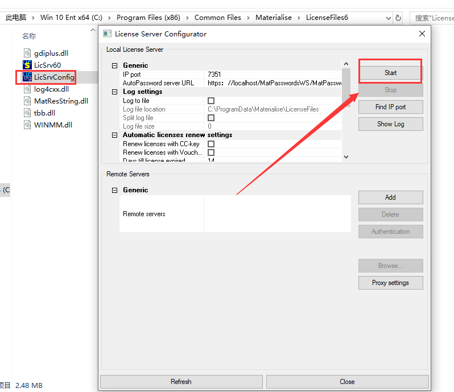This screenshot has width=454, height=392.
Task: Click the column sort chevron above 名称
Action: pos(93,30)
